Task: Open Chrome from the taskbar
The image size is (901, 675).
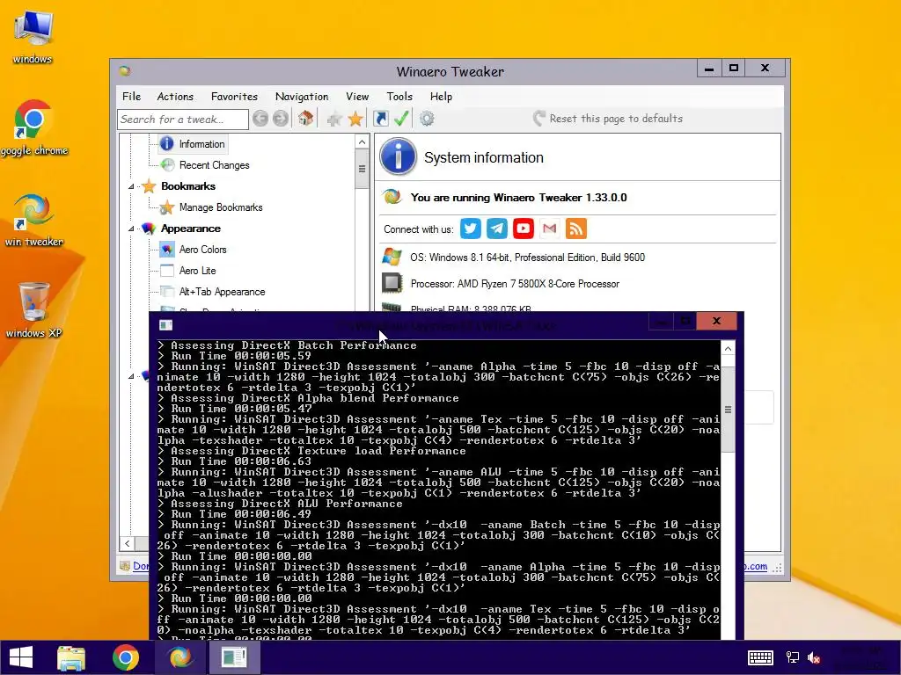Action: coord(125,657)
